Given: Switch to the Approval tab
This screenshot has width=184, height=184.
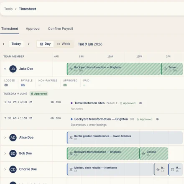Looking at the screenshot, I should click(x=33, y=29).
